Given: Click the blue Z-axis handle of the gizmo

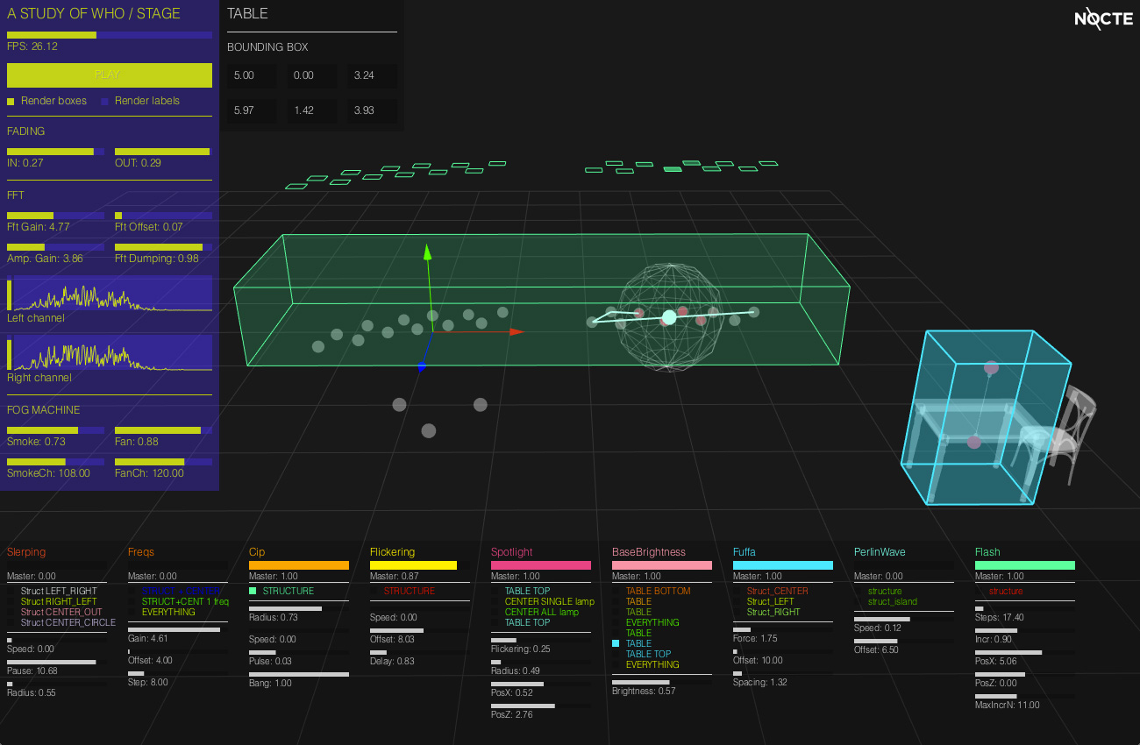Looking at the screenshot, I should [422, 367].
